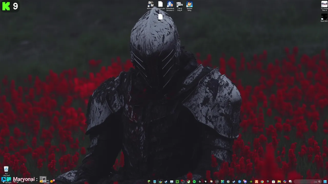Open 12 is Better Than 6 shortcut
Screen dimensions: 328x184
(324, 6)
